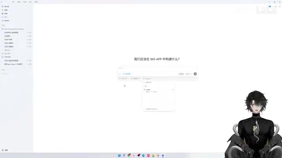The width and height of the screenshot is (282, 158).
Task: Click the plus attach button in composer
Action: (120, 74)
